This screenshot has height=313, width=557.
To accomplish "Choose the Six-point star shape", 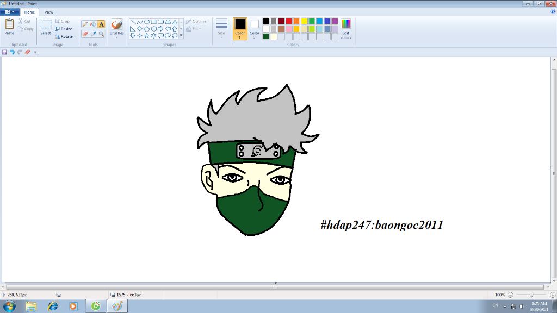I will click(154, 35).
